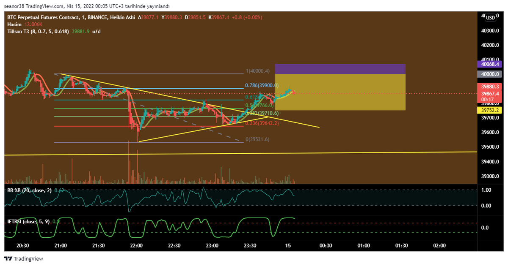Click the Hacim value 13.006K

tap(34, 24)
